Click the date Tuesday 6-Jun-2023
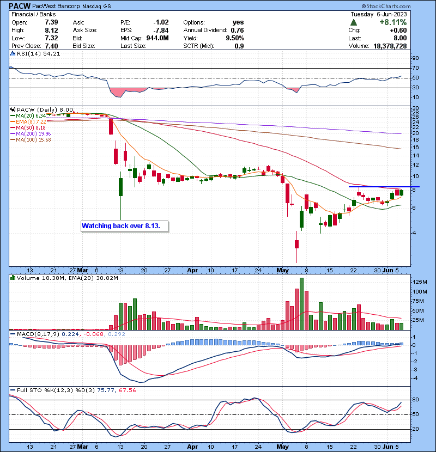Screen dimensions: 436x452 [379, 14]
